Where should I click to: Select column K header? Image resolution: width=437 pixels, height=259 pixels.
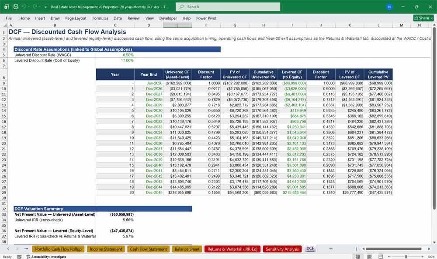click(x=350, y=25)
